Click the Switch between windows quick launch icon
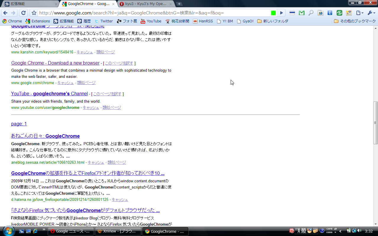The width and height of the screenshot is (378, 236). [x=21, y=231]
